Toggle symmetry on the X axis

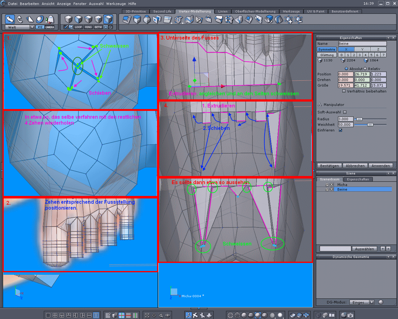coord(346,49)
